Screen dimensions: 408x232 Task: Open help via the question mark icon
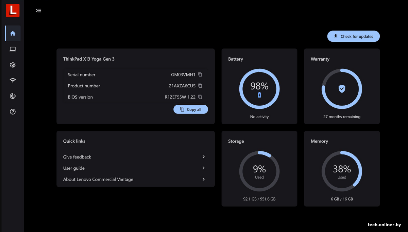(13, 112)
